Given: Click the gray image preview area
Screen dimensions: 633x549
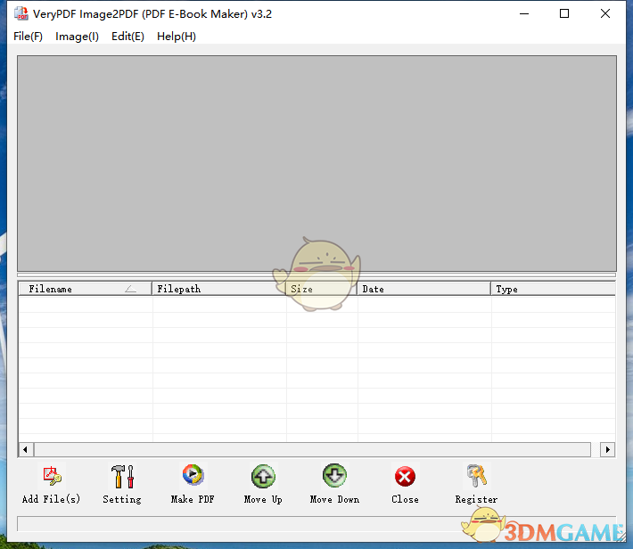Looking at the screenshot, I should coord(316,163).
